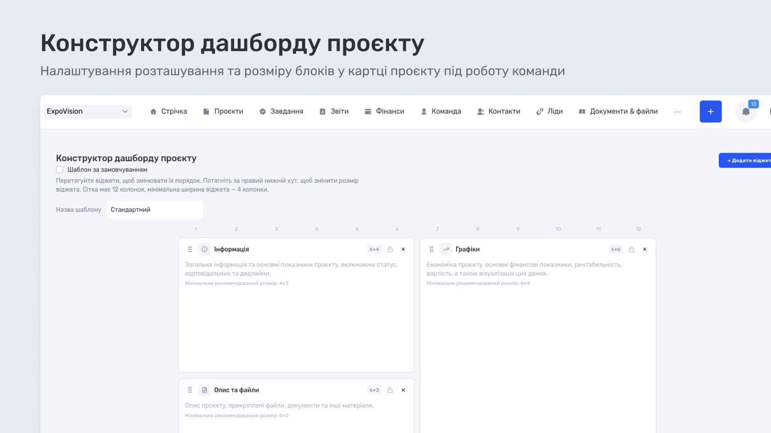Toggle the lock on Інформація widget
The image size is (771, 433).
[x=390, y=249]
